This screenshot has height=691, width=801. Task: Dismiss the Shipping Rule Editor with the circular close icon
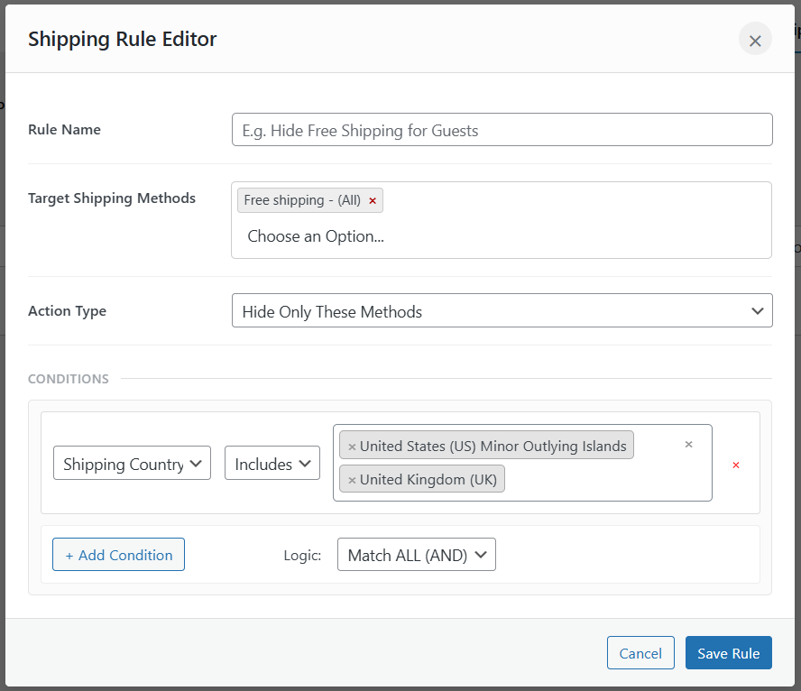[x=755, y=39]
